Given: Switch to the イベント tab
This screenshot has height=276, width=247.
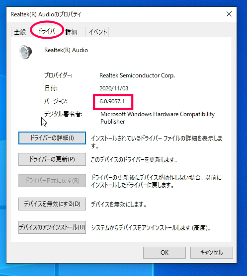Looking at the screenshot, I should (x=98, y=32).
